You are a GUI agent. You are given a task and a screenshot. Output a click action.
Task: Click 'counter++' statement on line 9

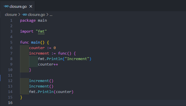pos(48,64)
